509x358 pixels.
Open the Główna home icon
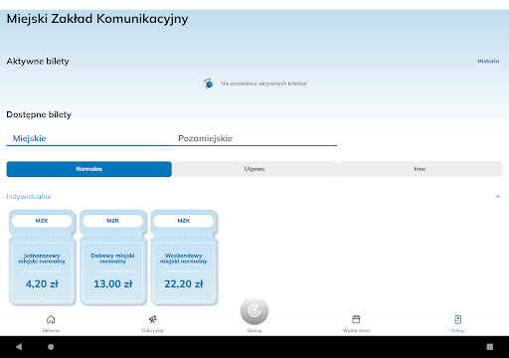pyautogui.click(x=51, y=319)
